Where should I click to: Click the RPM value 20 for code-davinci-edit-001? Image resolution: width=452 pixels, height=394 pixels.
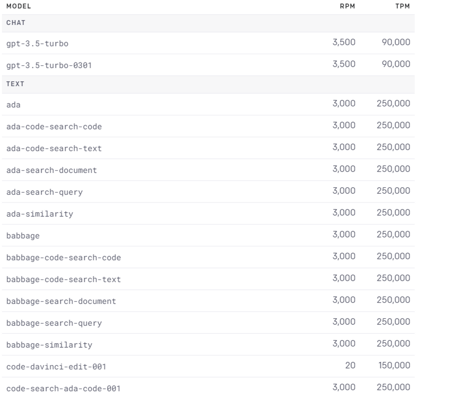(350, 365)
